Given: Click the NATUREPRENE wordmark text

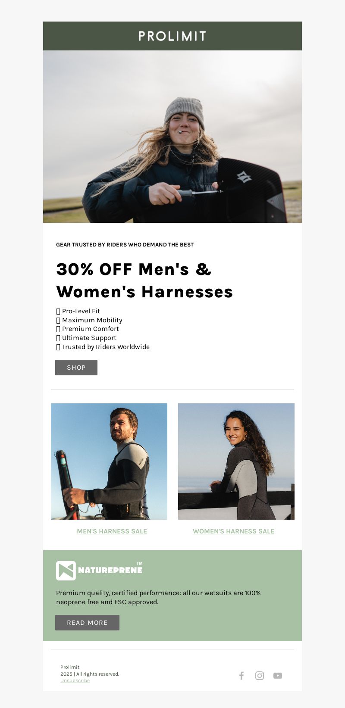Looking at the screenshot, I should tap(110, 570).
